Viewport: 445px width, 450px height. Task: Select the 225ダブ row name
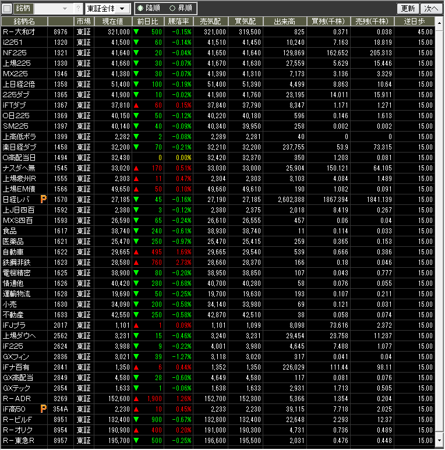tap(16, 94)
